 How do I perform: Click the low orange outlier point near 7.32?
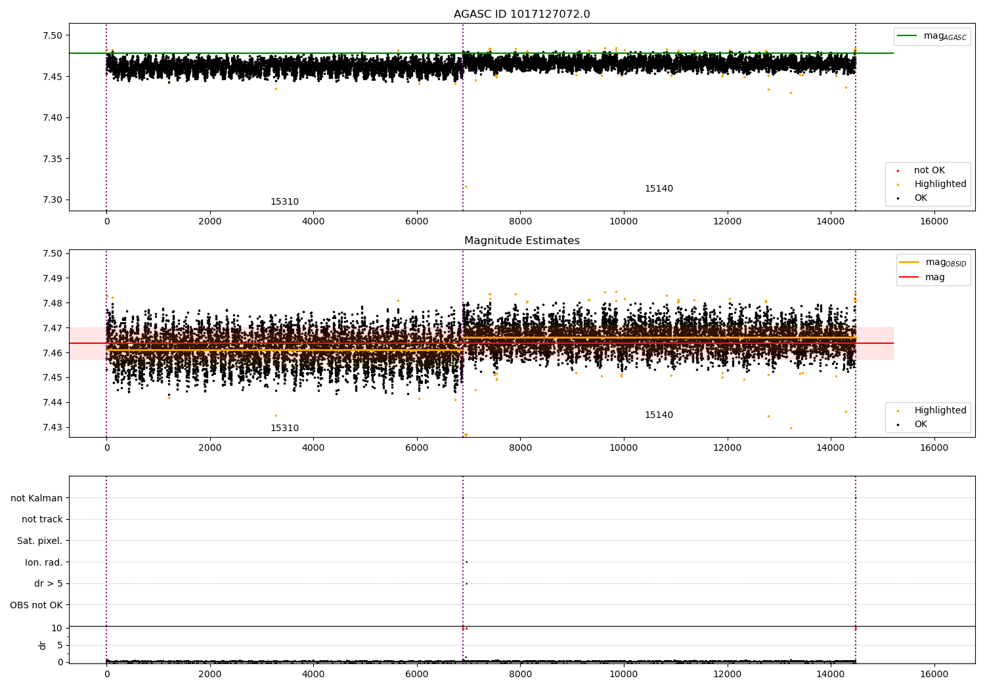tap(466, 186)
